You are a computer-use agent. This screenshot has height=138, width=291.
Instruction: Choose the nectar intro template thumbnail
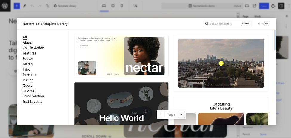121,56
